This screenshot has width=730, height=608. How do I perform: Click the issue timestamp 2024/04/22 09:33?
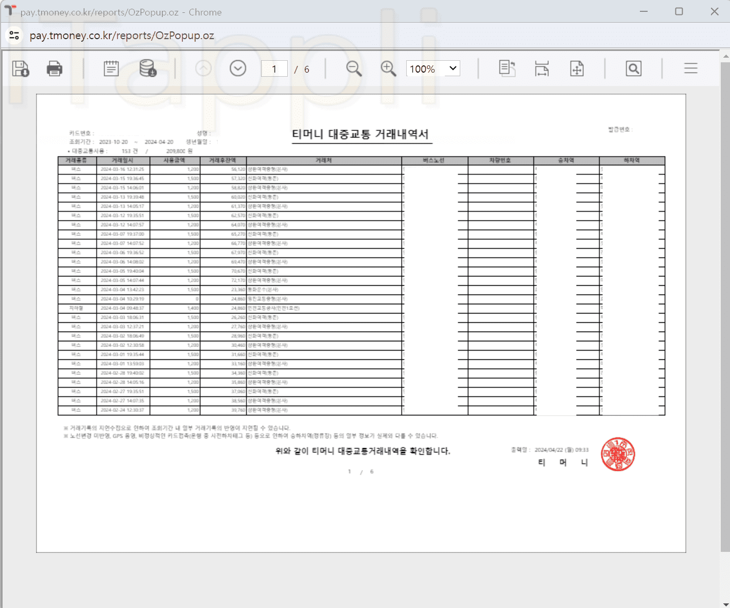click(x=562, y=450)
